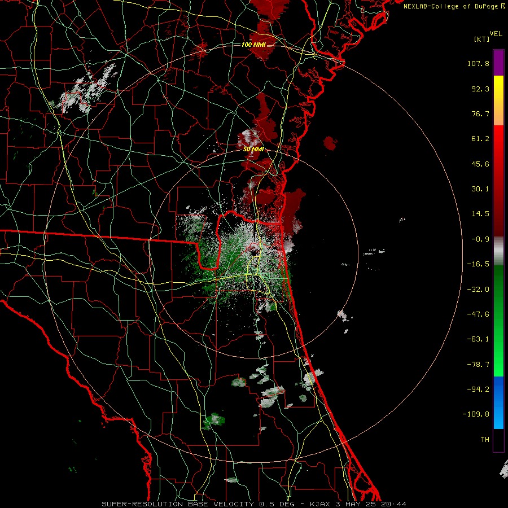Click the -78.7 velocity scale value
508x508 pixels.
[x=478, y=365]
